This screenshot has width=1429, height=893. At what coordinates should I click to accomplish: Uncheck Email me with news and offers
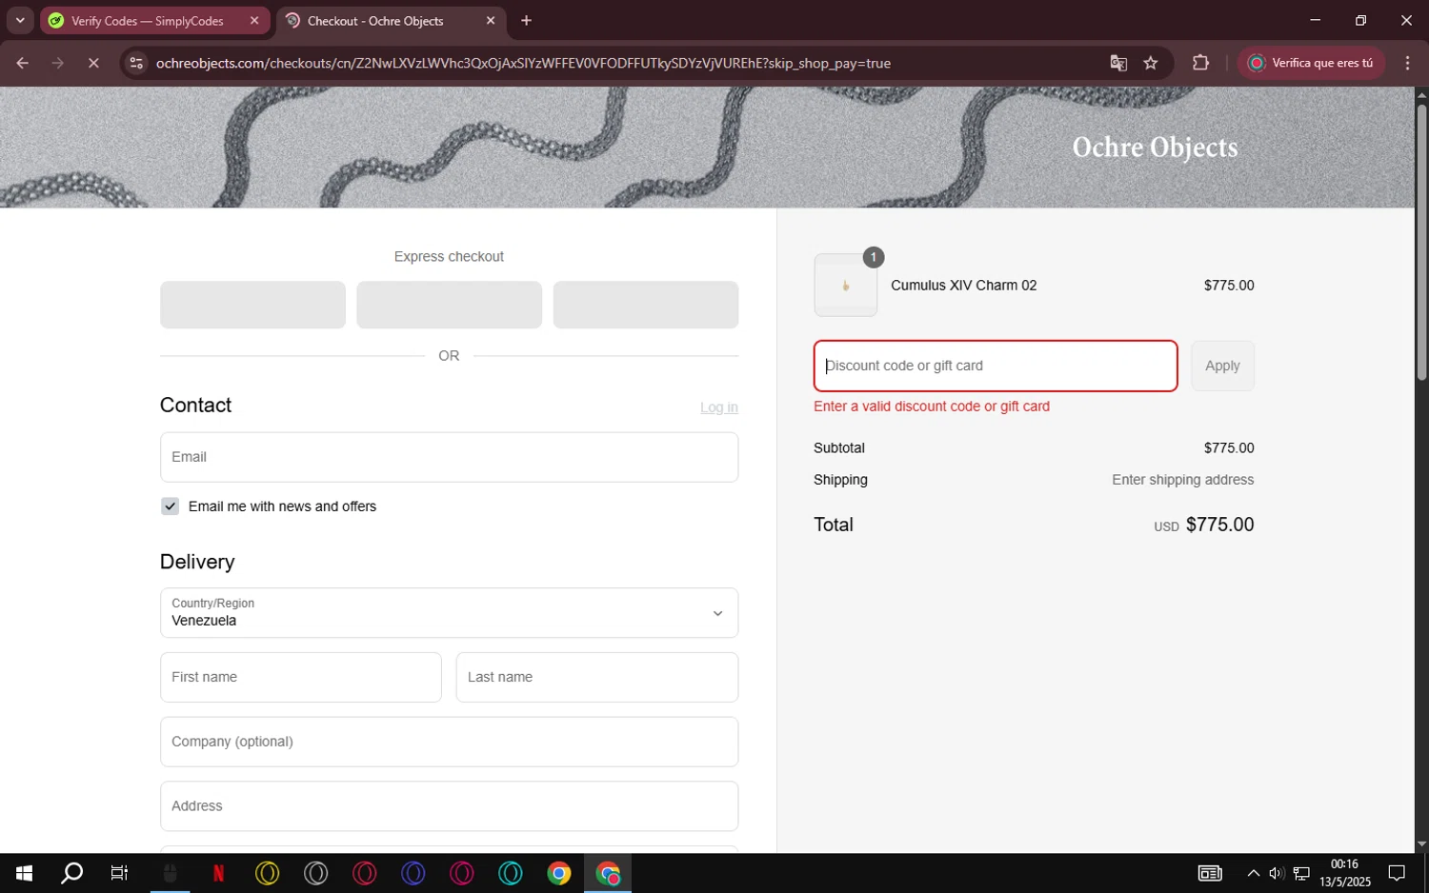170,506
